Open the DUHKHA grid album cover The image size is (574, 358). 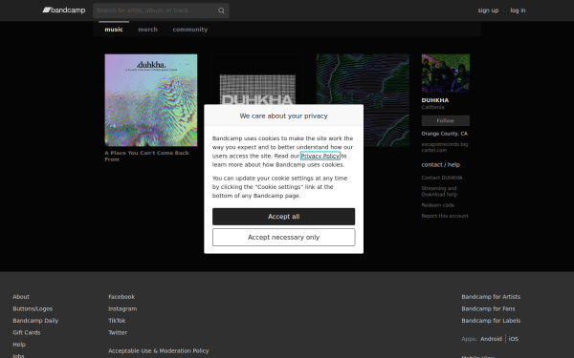pyautogui.click(x=257, y=79)
